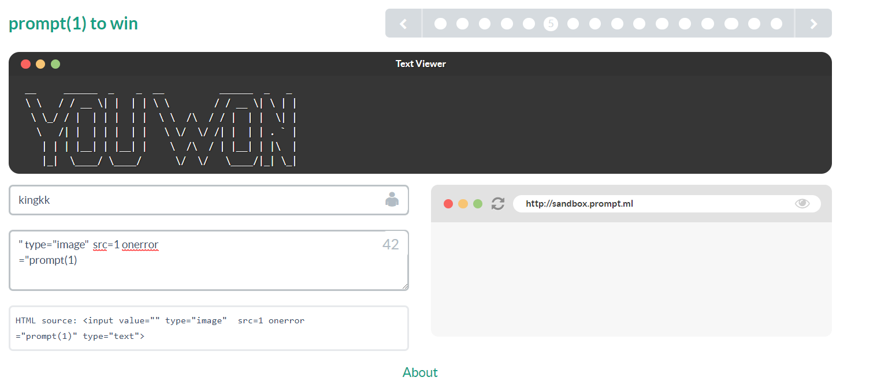The width and height of the screenshot is (877, 392).
Task: Click the sandbox preview pane
Action: click(631, 279)
